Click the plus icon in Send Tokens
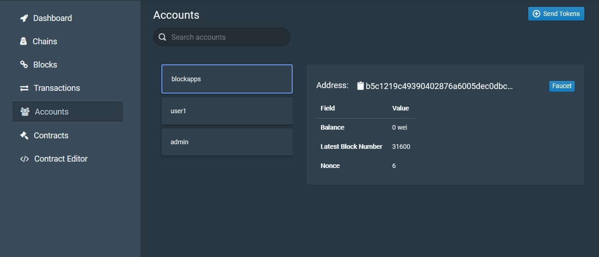 coord(537,14)
